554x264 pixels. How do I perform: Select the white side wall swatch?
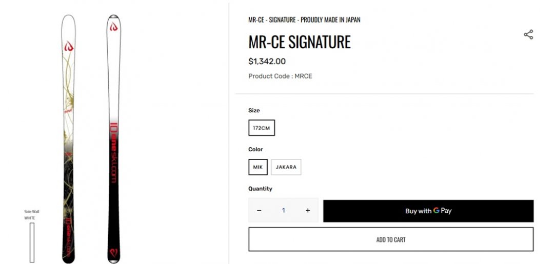click(x=32, y=242)
